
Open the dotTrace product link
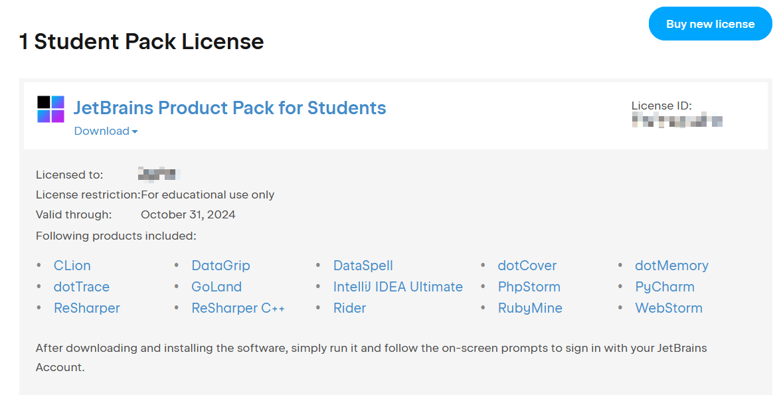click(81, 287)
